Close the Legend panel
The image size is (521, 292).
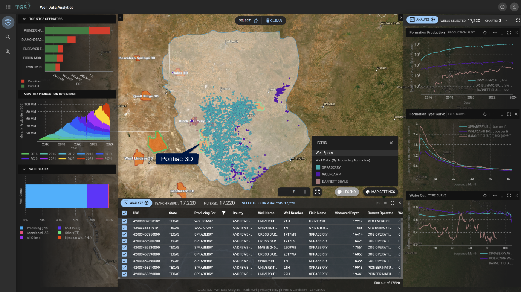click(391, 143)
